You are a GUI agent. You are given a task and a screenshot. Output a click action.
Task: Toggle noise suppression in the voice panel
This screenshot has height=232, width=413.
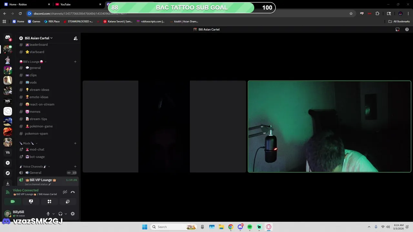pyautogui.click(x=65, y=192)
